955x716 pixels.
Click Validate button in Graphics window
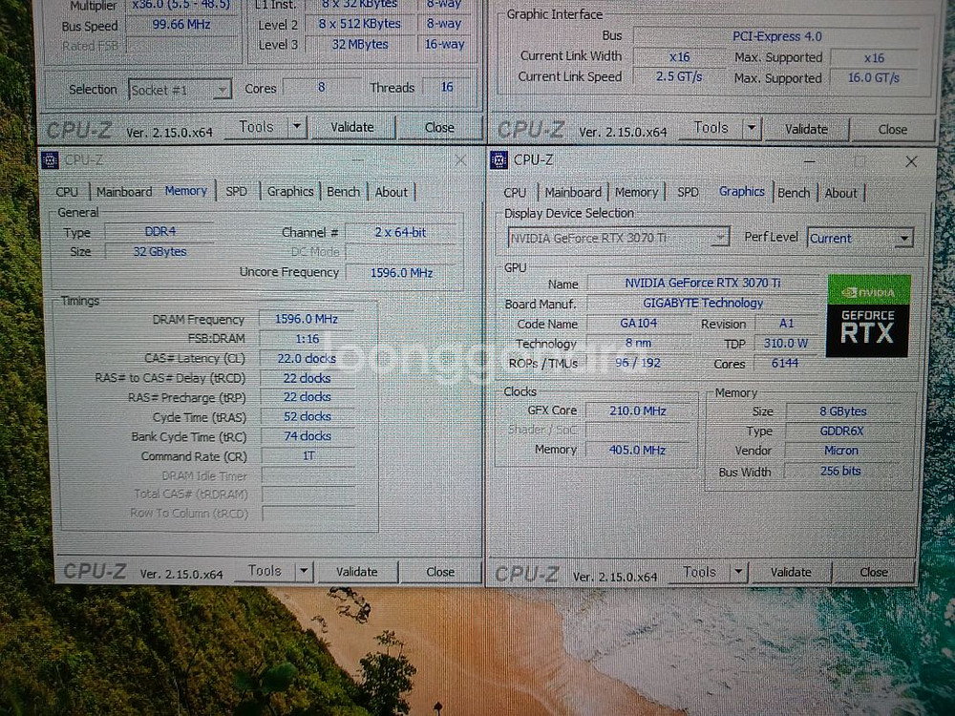pos(791,572)
